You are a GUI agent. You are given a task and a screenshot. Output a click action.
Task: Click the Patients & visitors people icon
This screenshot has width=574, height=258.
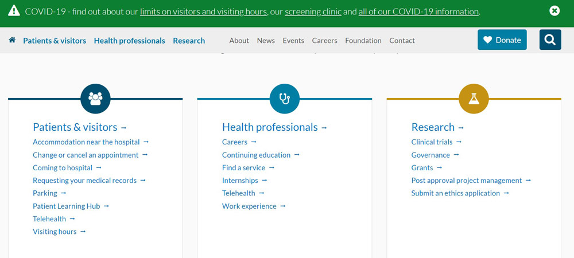(x=95, y=99)
